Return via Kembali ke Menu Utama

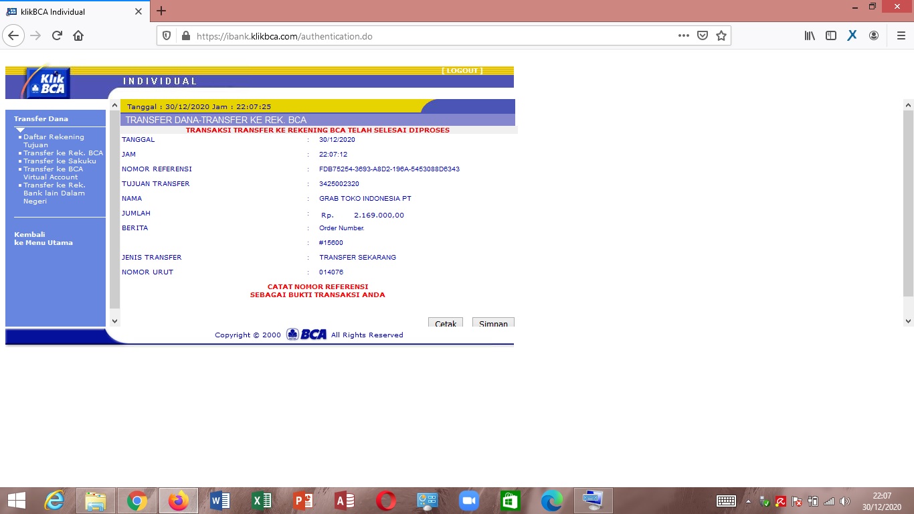coord(43,238)
